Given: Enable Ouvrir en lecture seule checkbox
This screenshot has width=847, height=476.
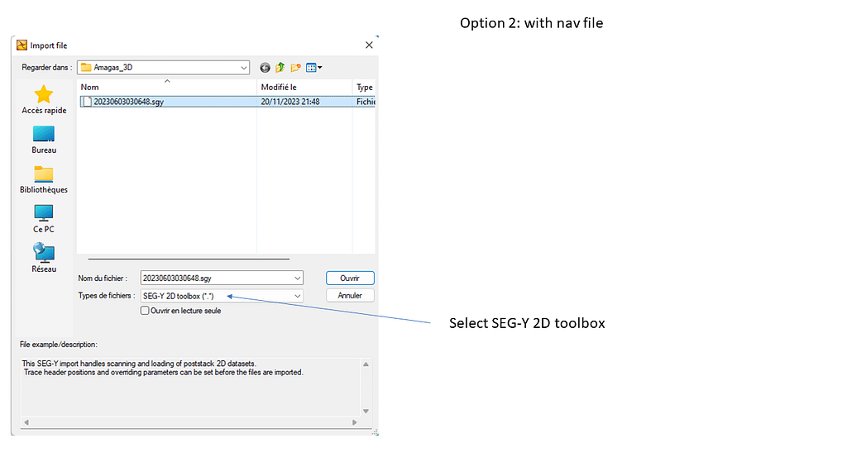Looking at the screenshot, I should pyautogui.click(x=146, y=311).
